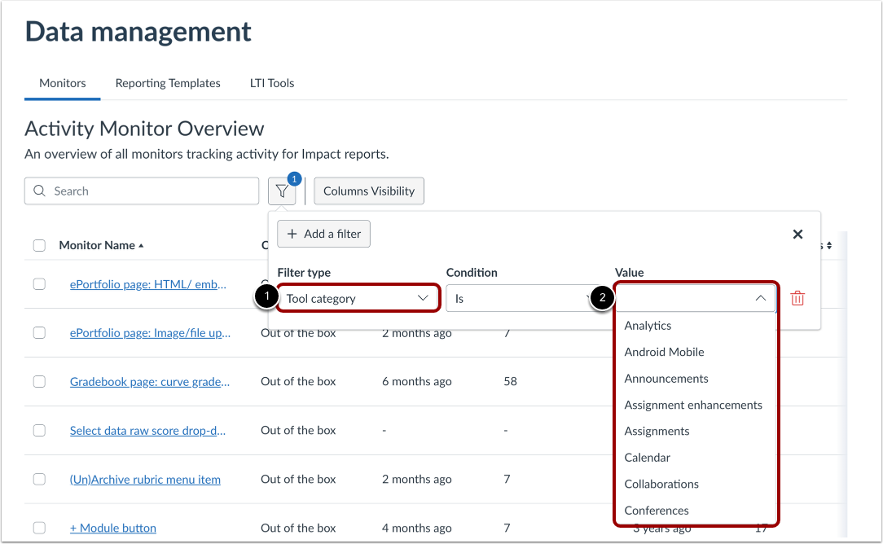
Task: Click the value 58 in Gradebook row
Action: pyautogui.click(x=510, y=381)
